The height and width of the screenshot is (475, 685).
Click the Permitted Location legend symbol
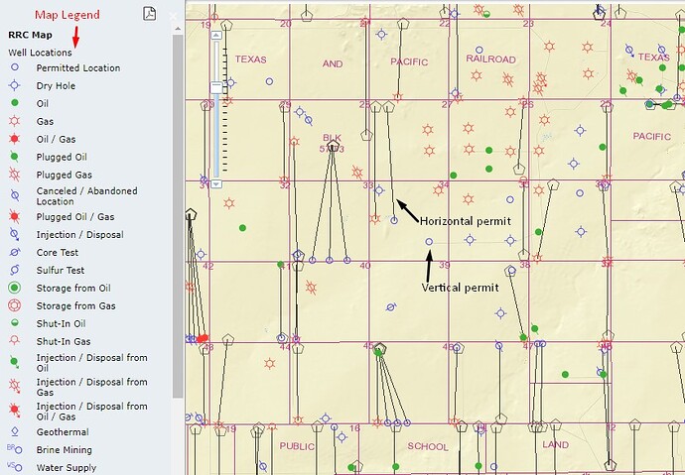[x=14, y=68]
